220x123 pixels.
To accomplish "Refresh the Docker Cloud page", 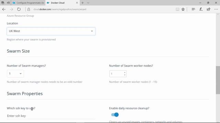I will point(19,9).
